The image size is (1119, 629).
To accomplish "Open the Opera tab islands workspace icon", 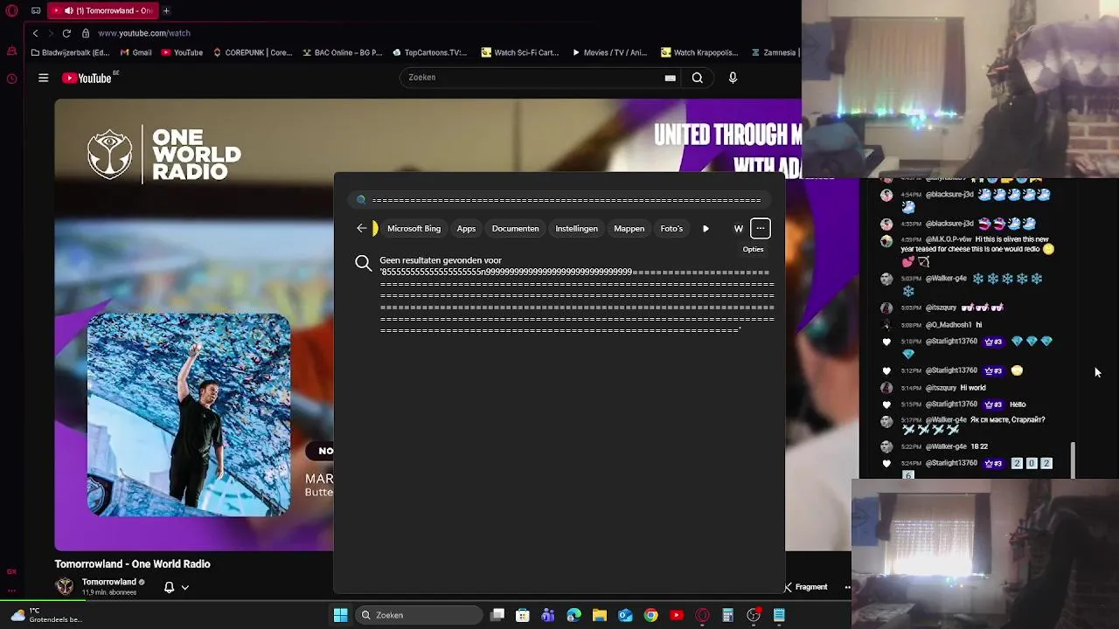I will point(36,10).
